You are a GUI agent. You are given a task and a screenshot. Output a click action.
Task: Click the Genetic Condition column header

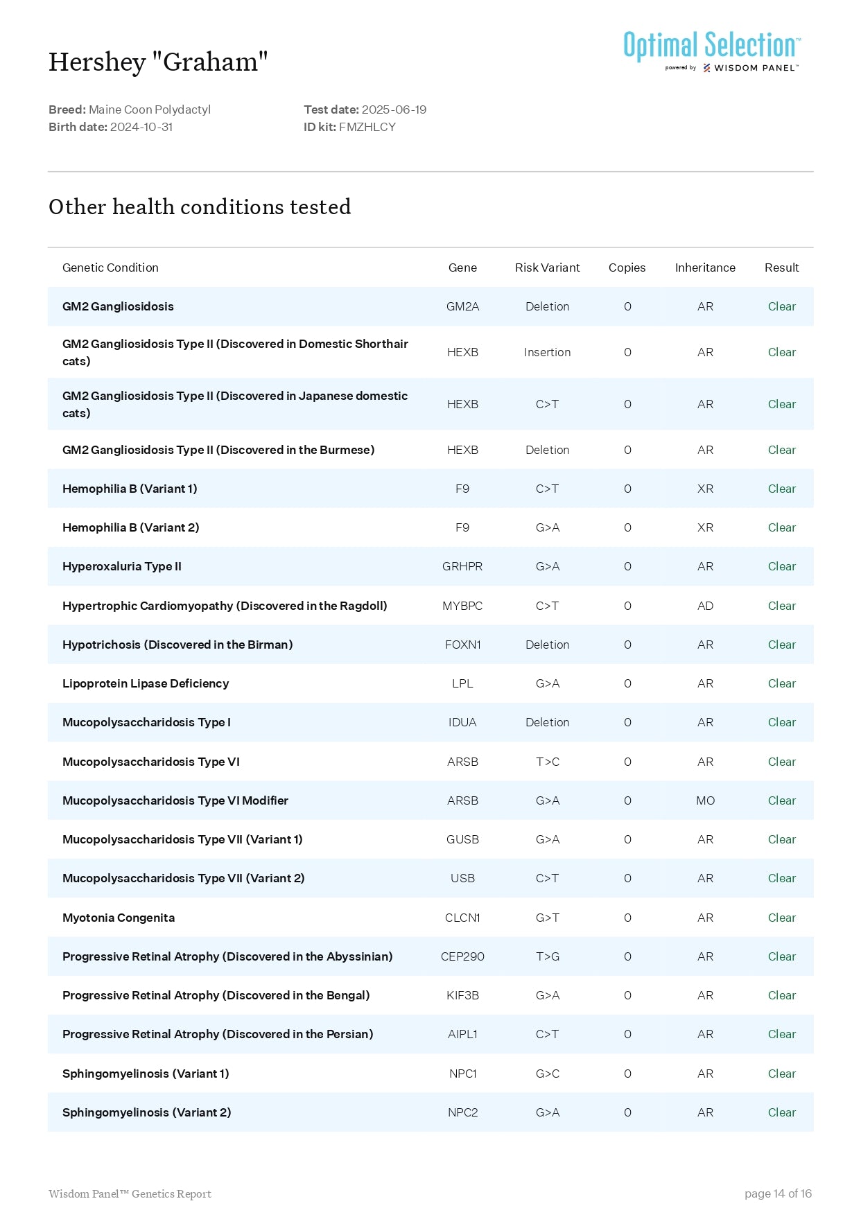tap(110, 268)
